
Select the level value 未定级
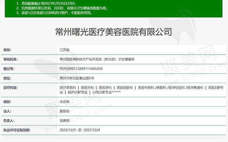tap(65, 102)
